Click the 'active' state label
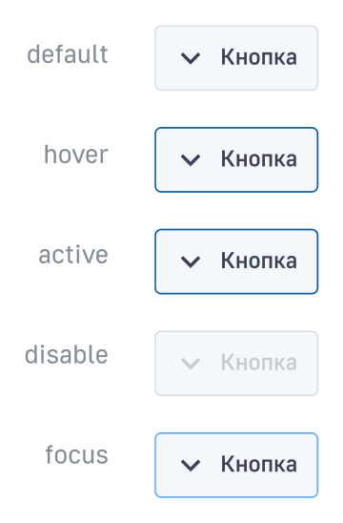 coord(73,255)
